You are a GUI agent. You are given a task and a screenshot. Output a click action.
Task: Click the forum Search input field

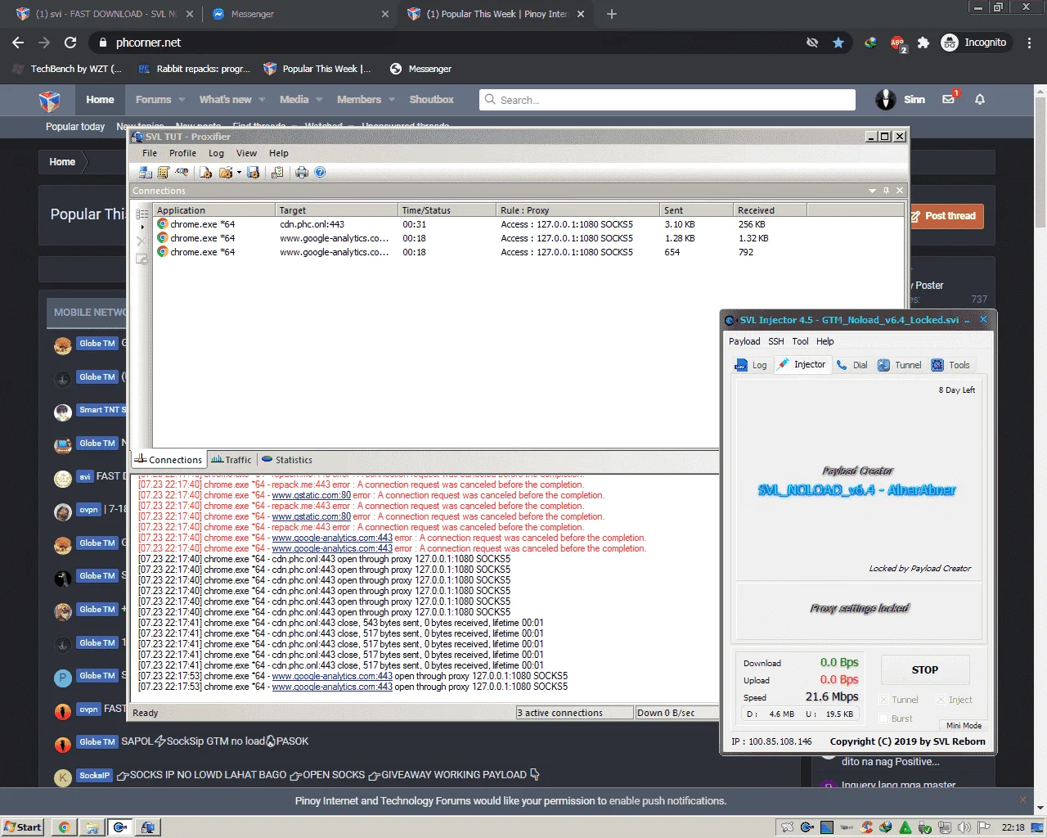[667, 100]
